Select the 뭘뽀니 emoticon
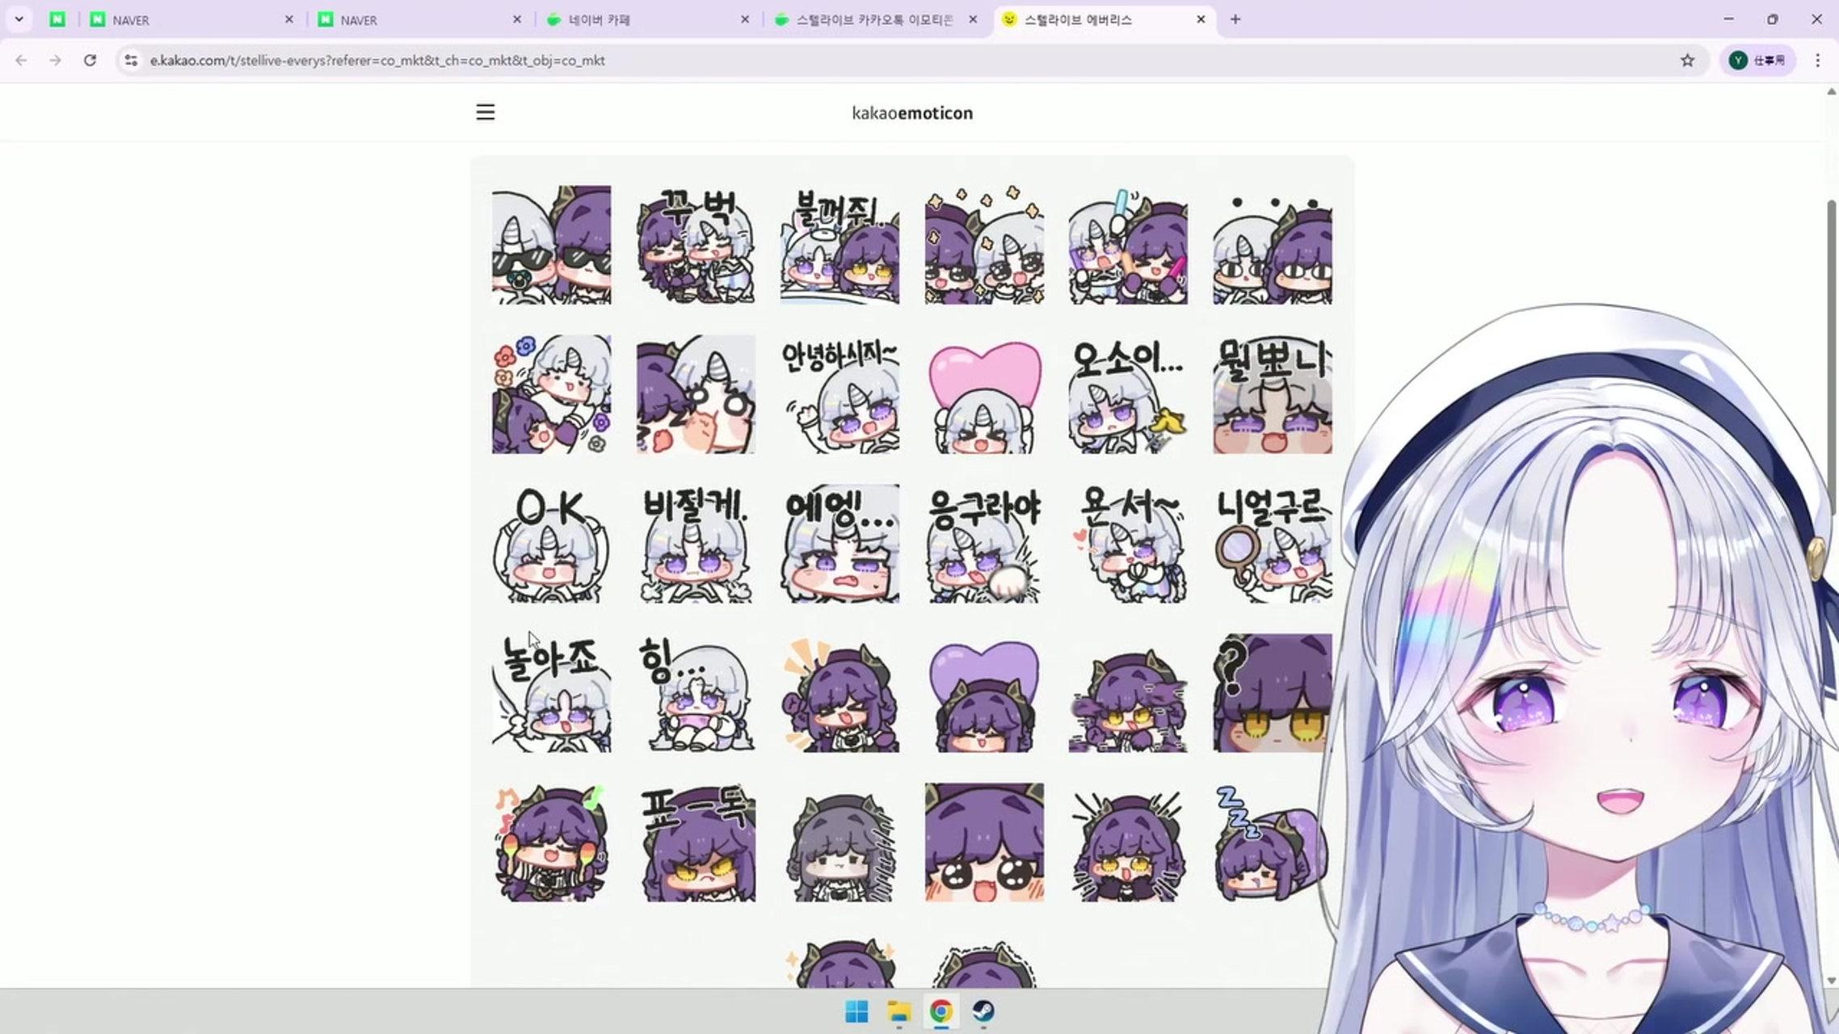The width and height of the screenshot is (1839, 1034). [x=1273, y=394]
